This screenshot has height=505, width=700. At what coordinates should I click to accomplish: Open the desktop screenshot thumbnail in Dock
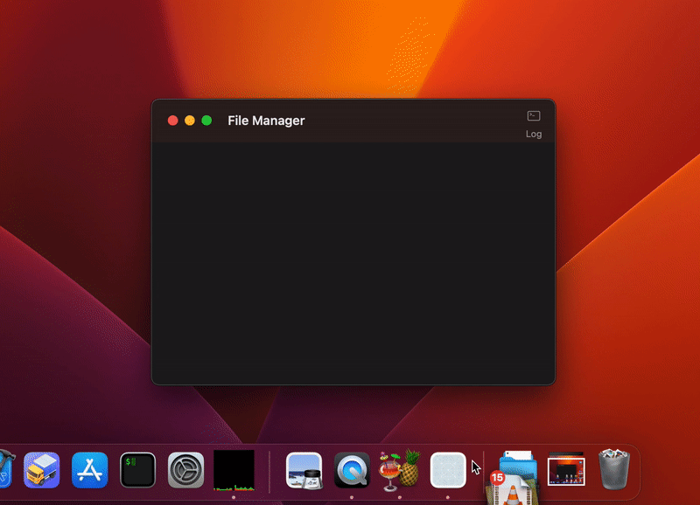click(x=566, y=470)
